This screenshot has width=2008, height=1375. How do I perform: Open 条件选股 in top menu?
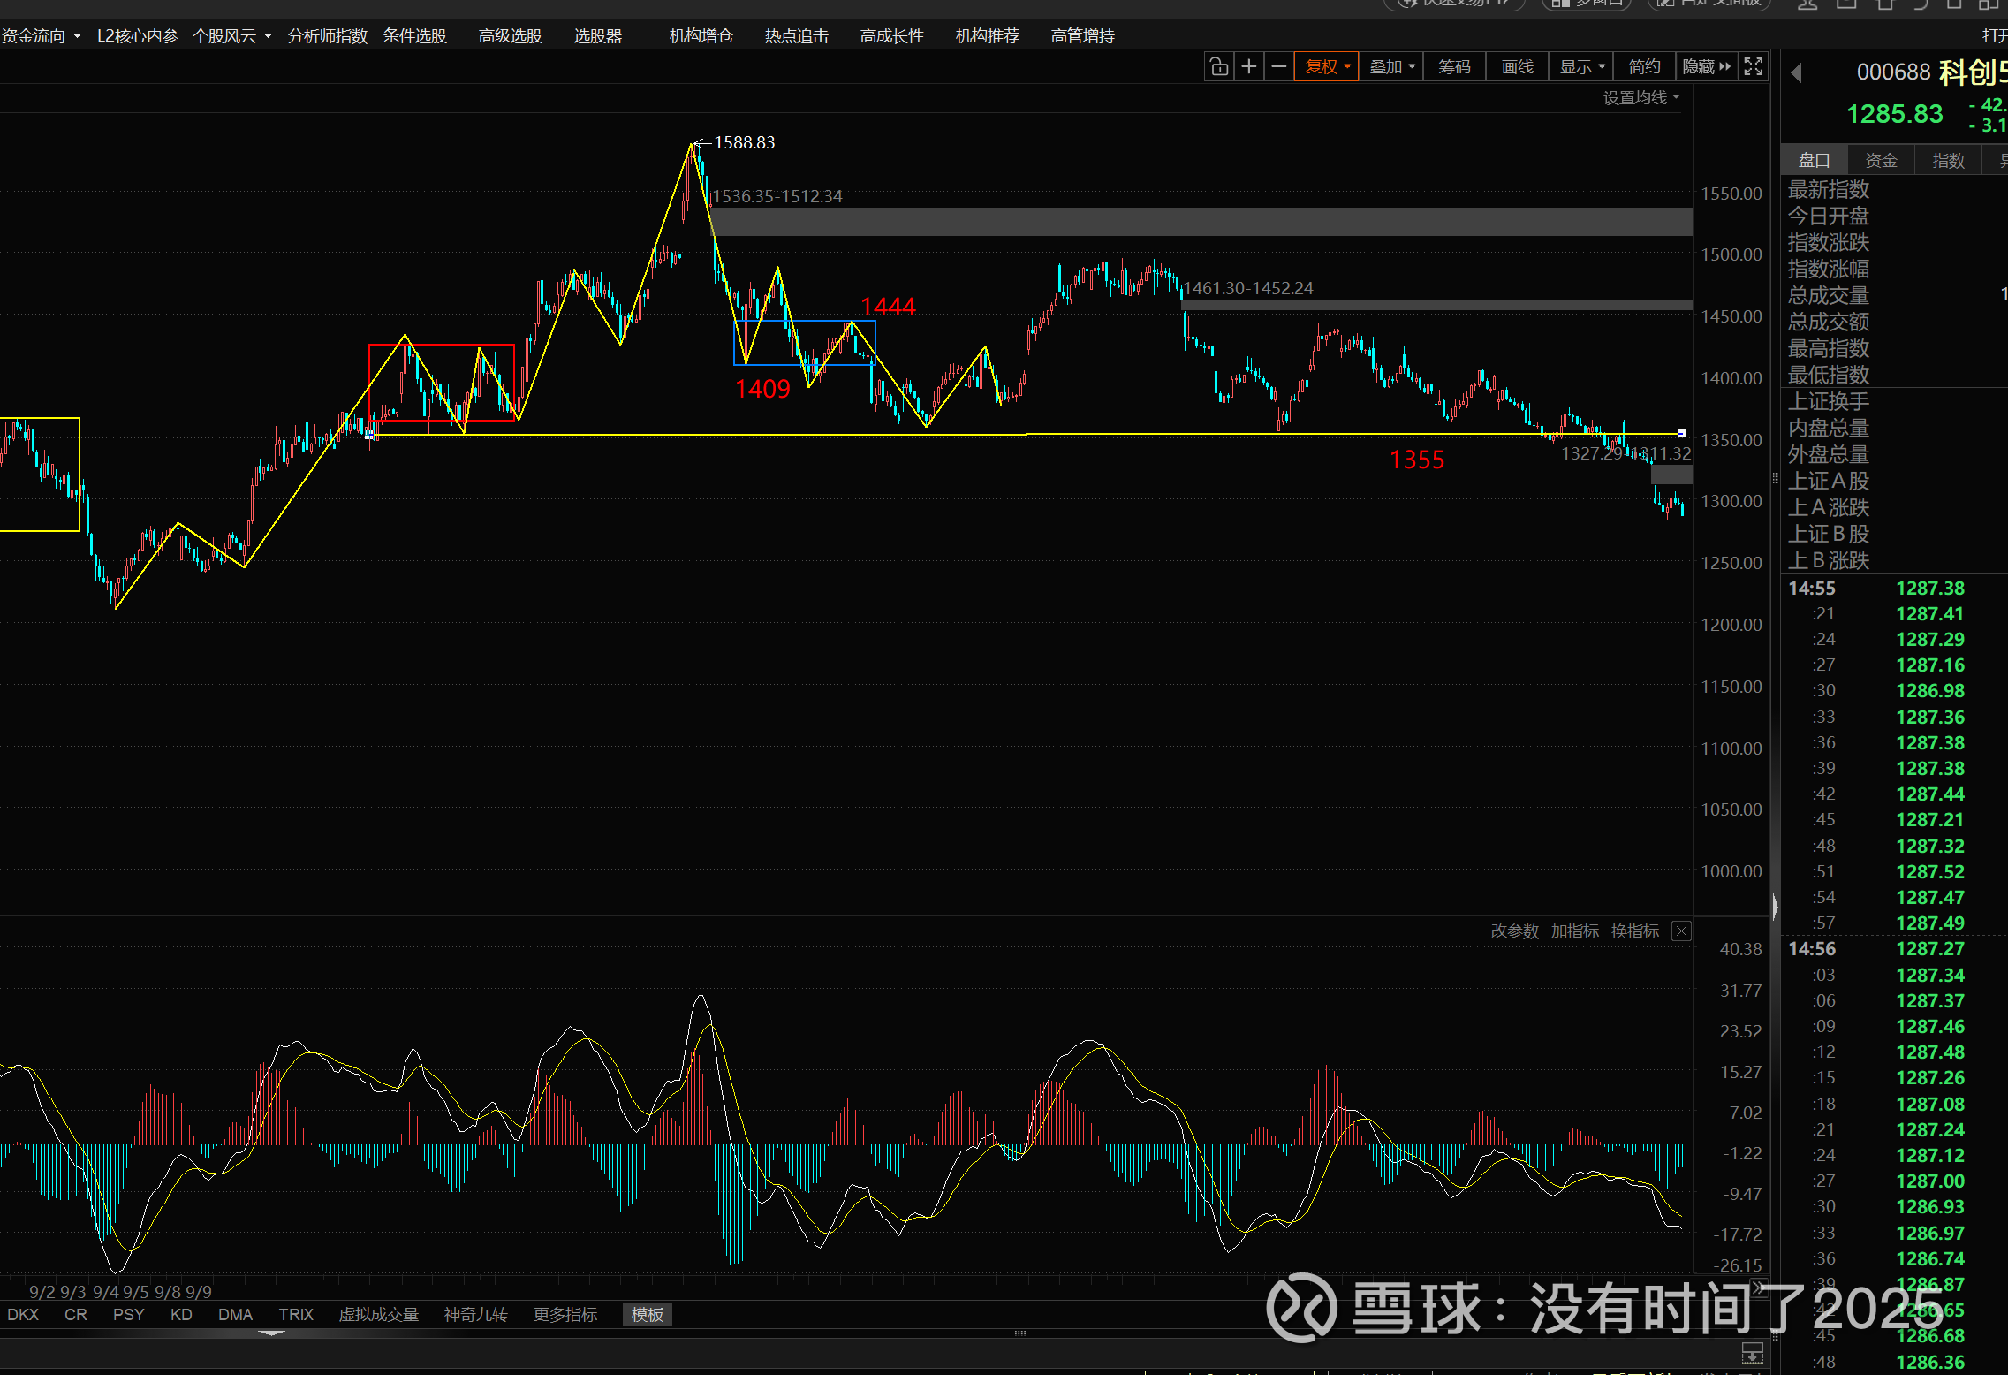point(415,36)
